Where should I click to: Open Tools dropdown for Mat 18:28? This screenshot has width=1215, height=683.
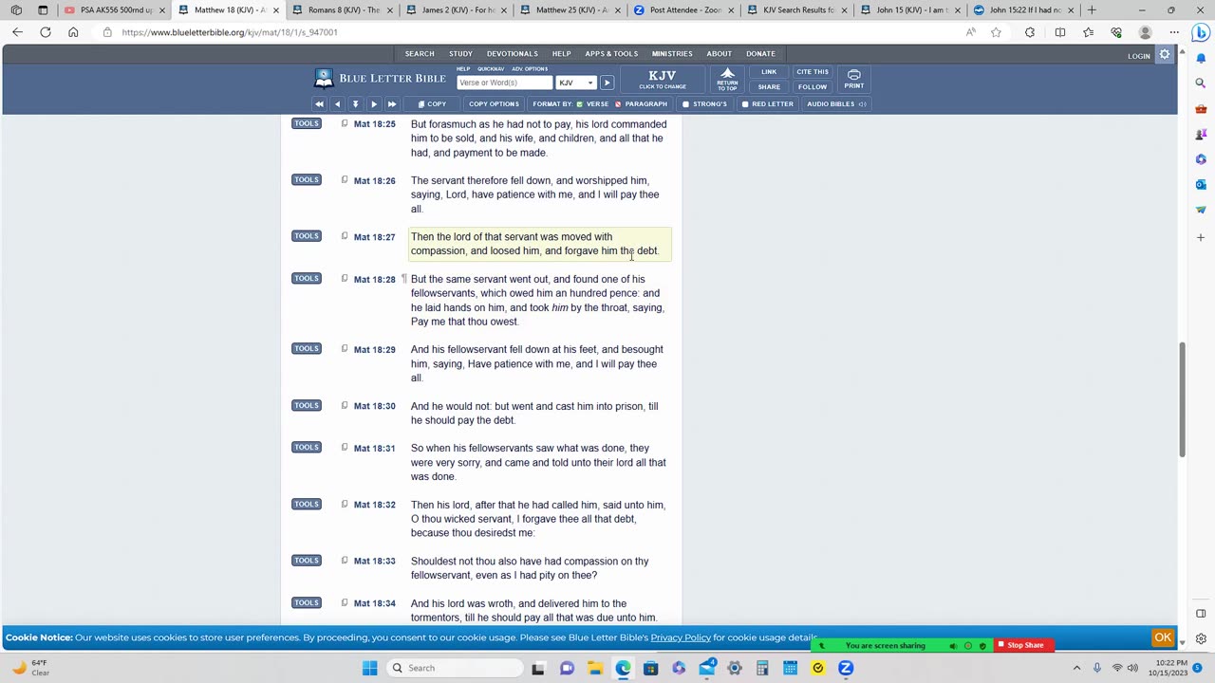(x=306, y=278)
